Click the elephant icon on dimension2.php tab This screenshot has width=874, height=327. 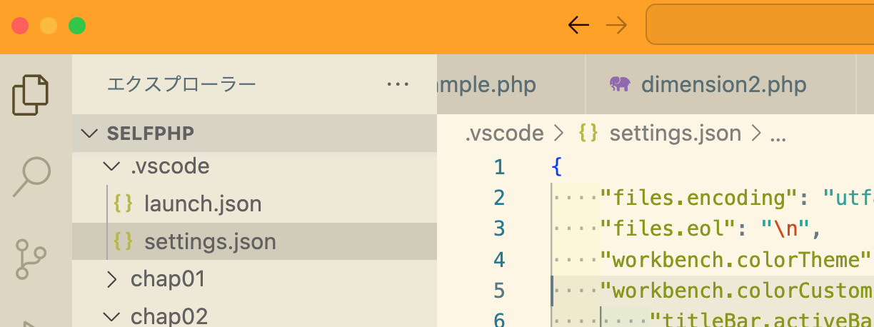coord(620,84)
